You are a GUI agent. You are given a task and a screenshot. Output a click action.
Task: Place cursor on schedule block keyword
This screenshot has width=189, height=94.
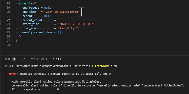(26, 3)
